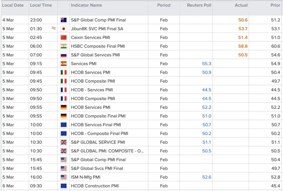Screen dimensions: 283x191
Task: Click the Actual value 51.4
Action: pyautogui.click(x=243, y=38)
